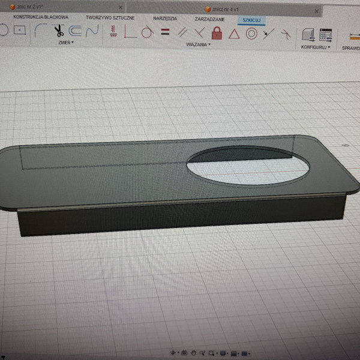Image resolution: width=360 pixels, height=360 pixels.
Task: Apply the Fix/Lock padlock constraint
Action: [217, 34]
